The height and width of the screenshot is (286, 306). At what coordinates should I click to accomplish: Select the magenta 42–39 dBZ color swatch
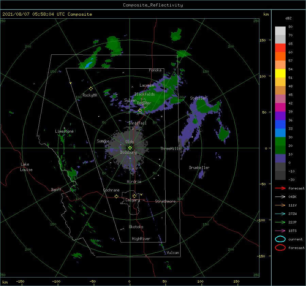280,107
